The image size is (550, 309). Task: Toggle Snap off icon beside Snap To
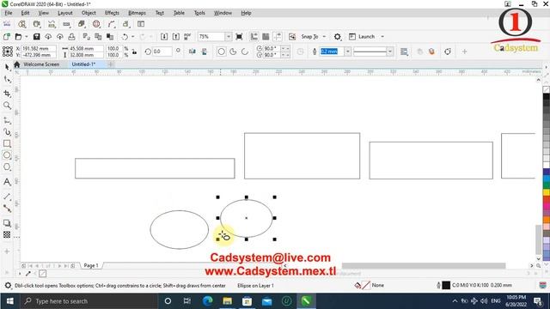(292, 36)
